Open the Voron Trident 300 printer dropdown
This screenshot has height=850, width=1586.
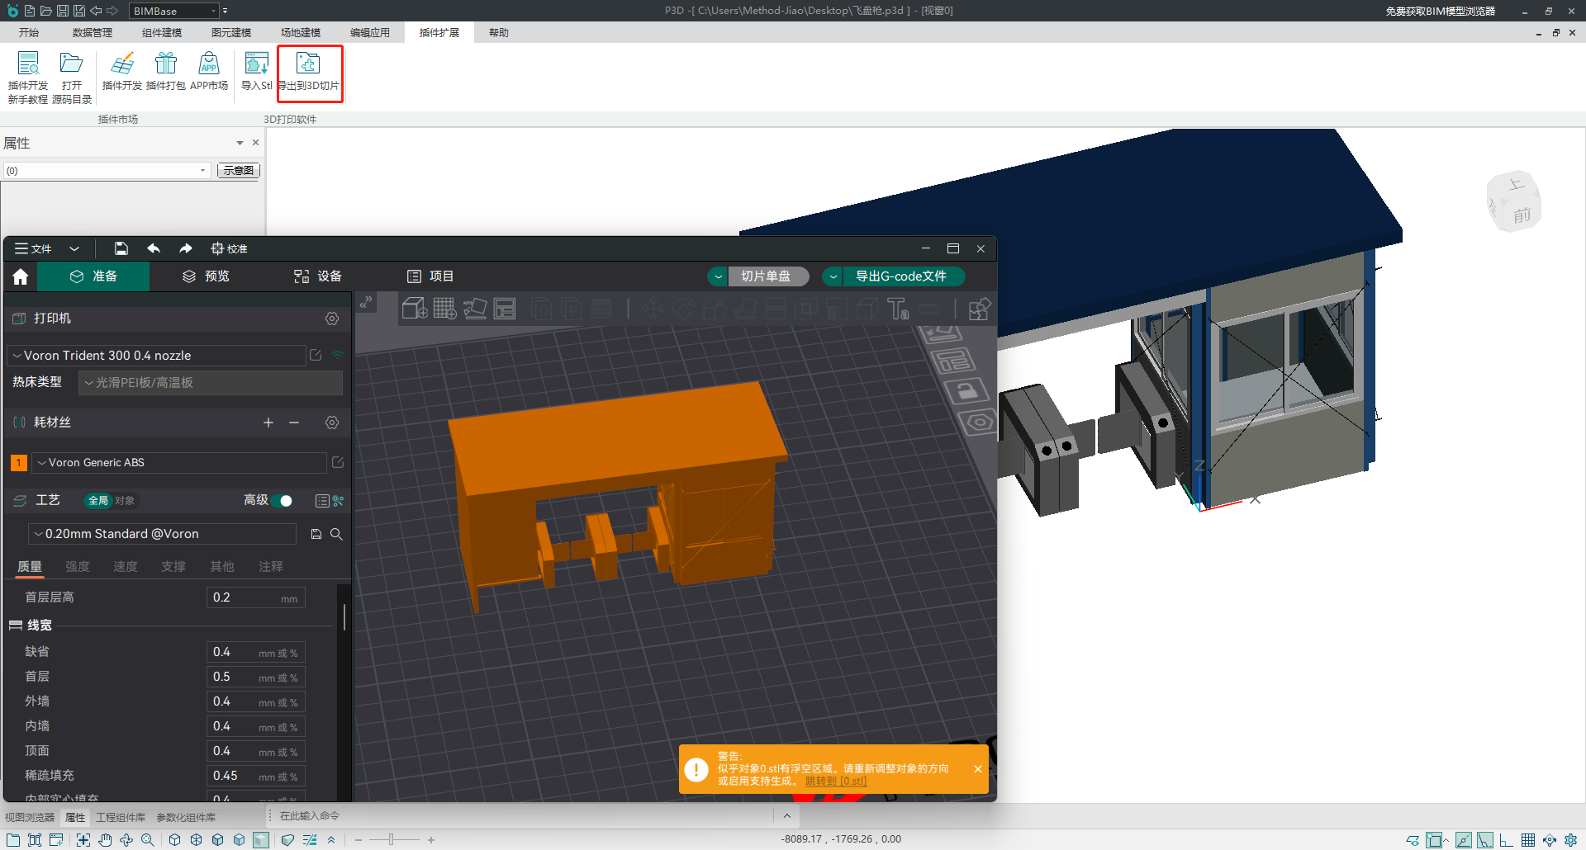157,356
